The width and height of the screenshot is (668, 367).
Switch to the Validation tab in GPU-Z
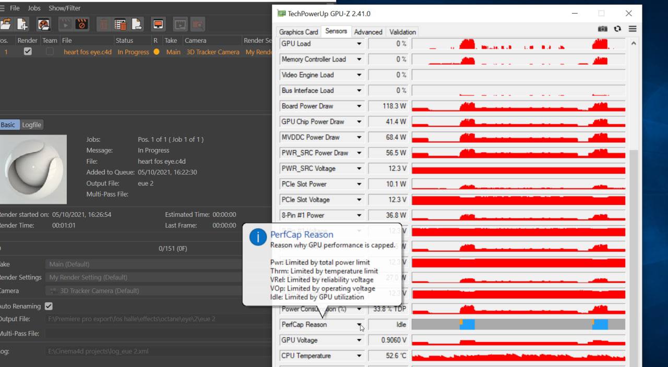(402, 32)
